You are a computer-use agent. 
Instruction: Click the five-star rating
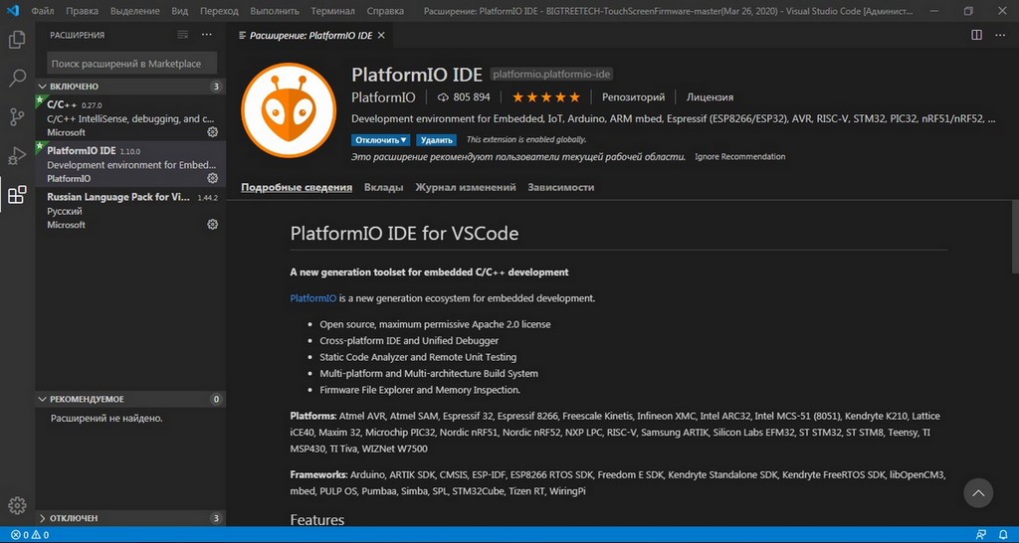pos(546,97)
